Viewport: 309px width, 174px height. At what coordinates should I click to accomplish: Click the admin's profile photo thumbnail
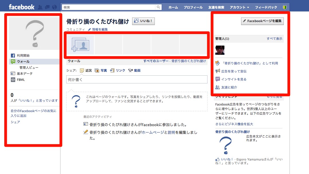coord(220,50)
